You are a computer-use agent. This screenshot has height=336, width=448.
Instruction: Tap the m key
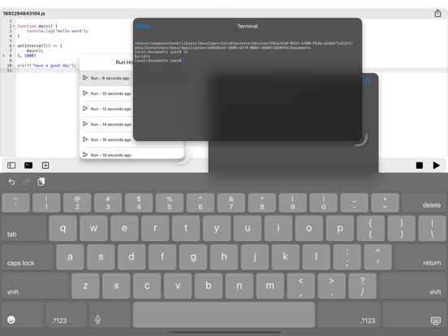tap(270, 286)
